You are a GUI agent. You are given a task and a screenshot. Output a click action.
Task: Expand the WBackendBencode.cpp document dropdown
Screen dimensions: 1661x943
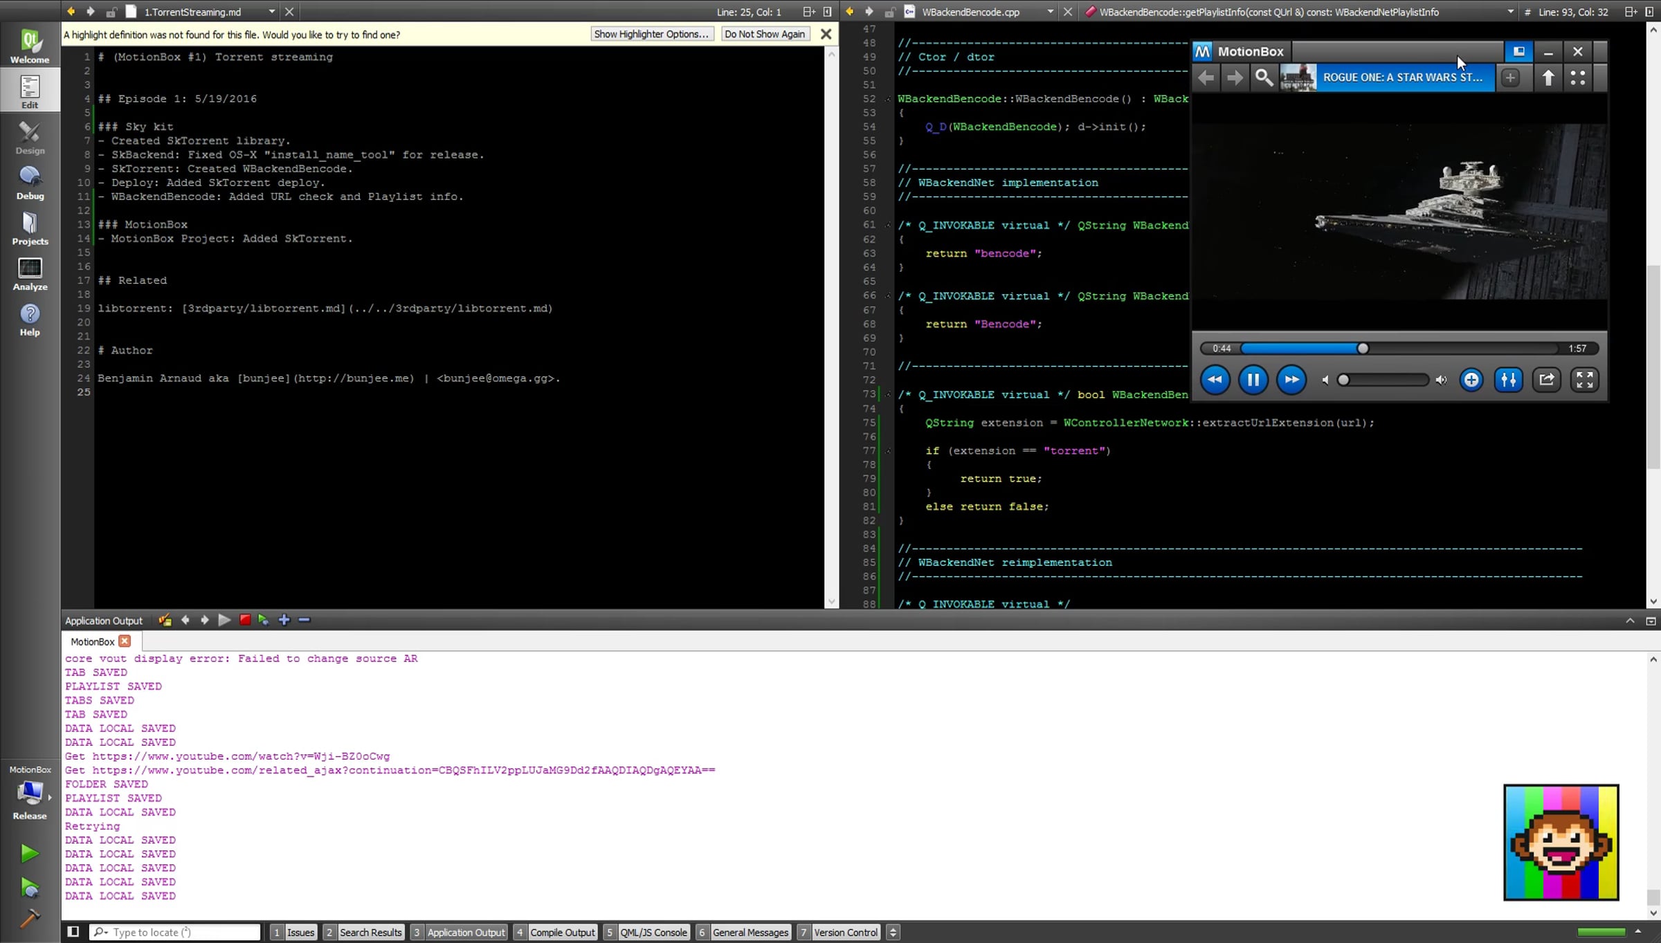point(1050,12)
